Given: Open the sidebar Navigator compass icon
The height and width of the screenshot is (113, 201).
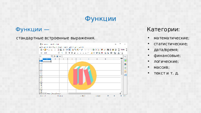Looking at the screenshot, I should pos(125,72).
